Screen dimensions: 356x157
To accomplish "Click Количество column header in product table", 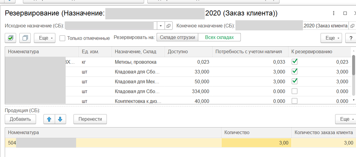I will coord(256,133).
